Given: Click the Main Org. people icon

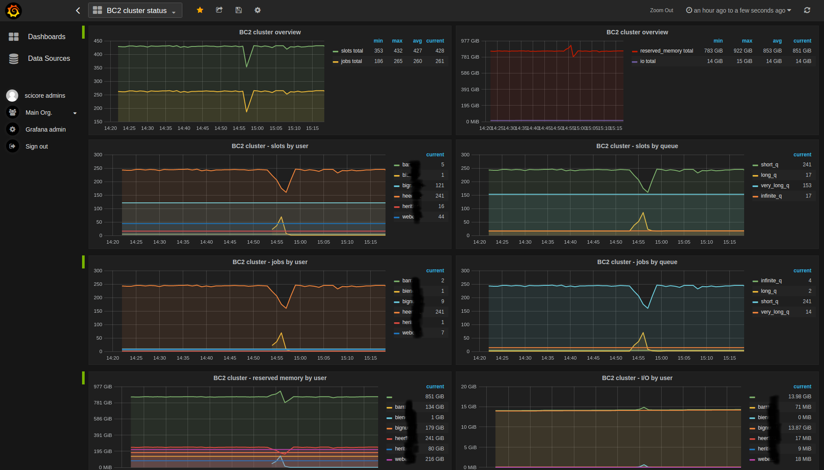Looking at the screenshot, I should click(x=13, y=113).
